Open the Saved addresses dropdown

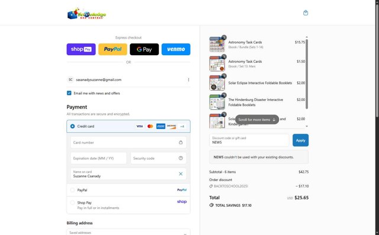pyautogui.click(x=129, y=232)
